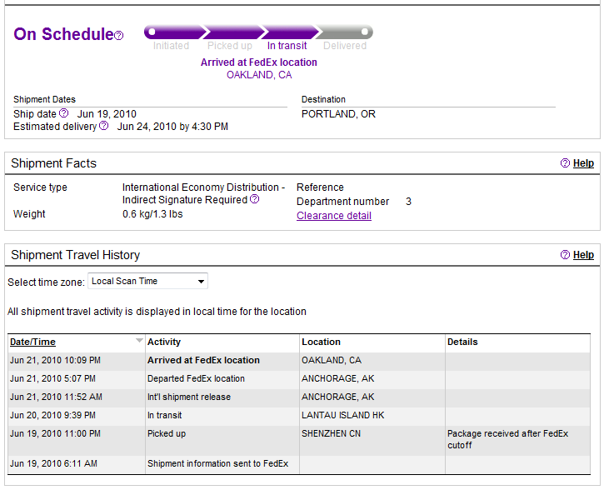Click the help icon beside On Schedule
The width and height of the screenshot is (604, 490).
pos(119,36)
